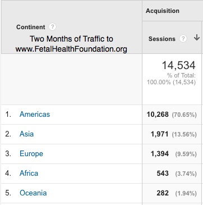Click the Africa sessions value 543
Viewport: 203px width, 205px height.
point(163,174)
